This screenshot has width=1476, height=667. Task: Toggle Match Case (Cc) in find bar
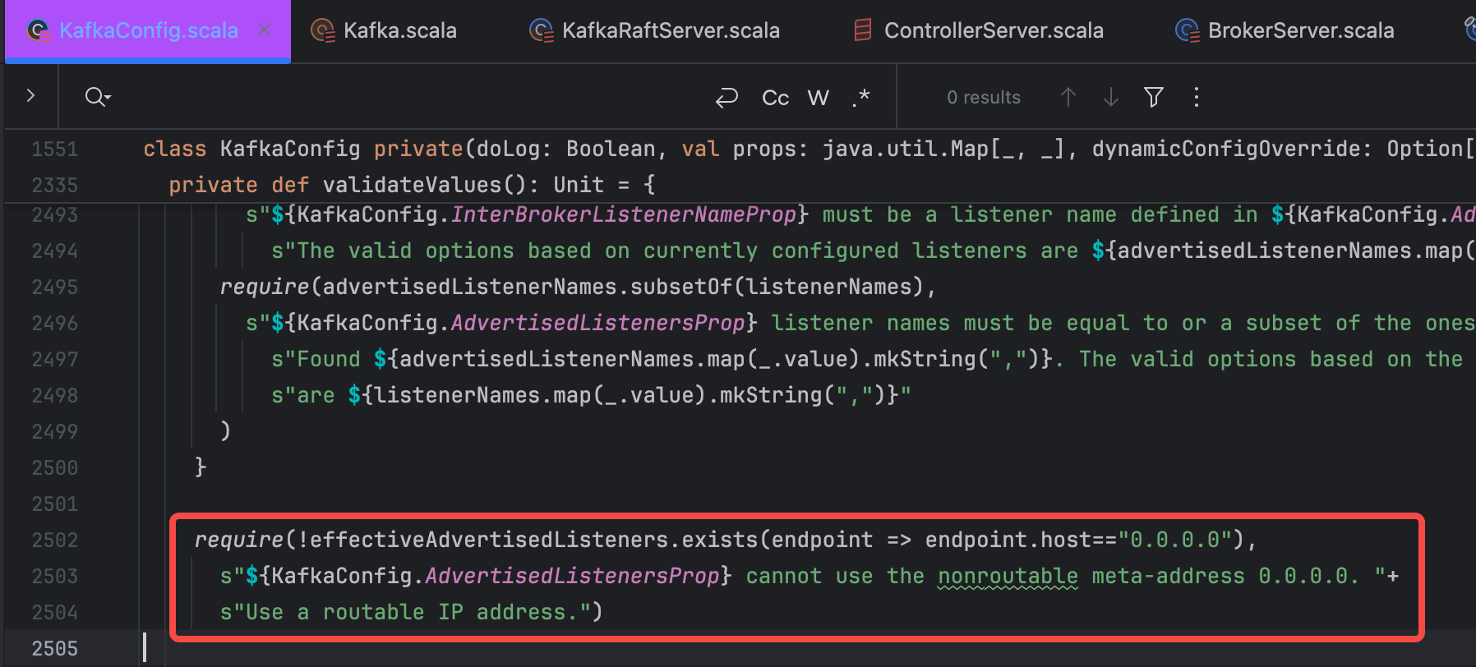pos(775,98)
